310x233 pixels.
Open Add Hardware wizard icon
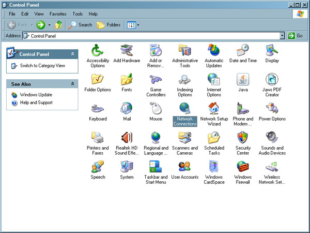tap(127, 53)
